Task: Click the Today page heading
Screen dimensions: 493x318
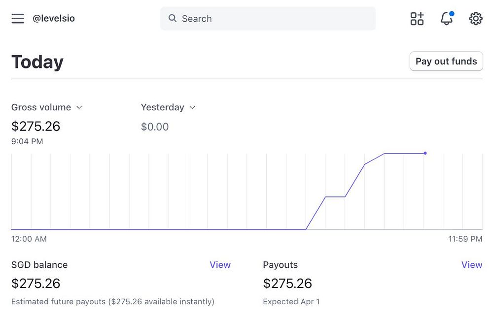Action: coord(37,62)
